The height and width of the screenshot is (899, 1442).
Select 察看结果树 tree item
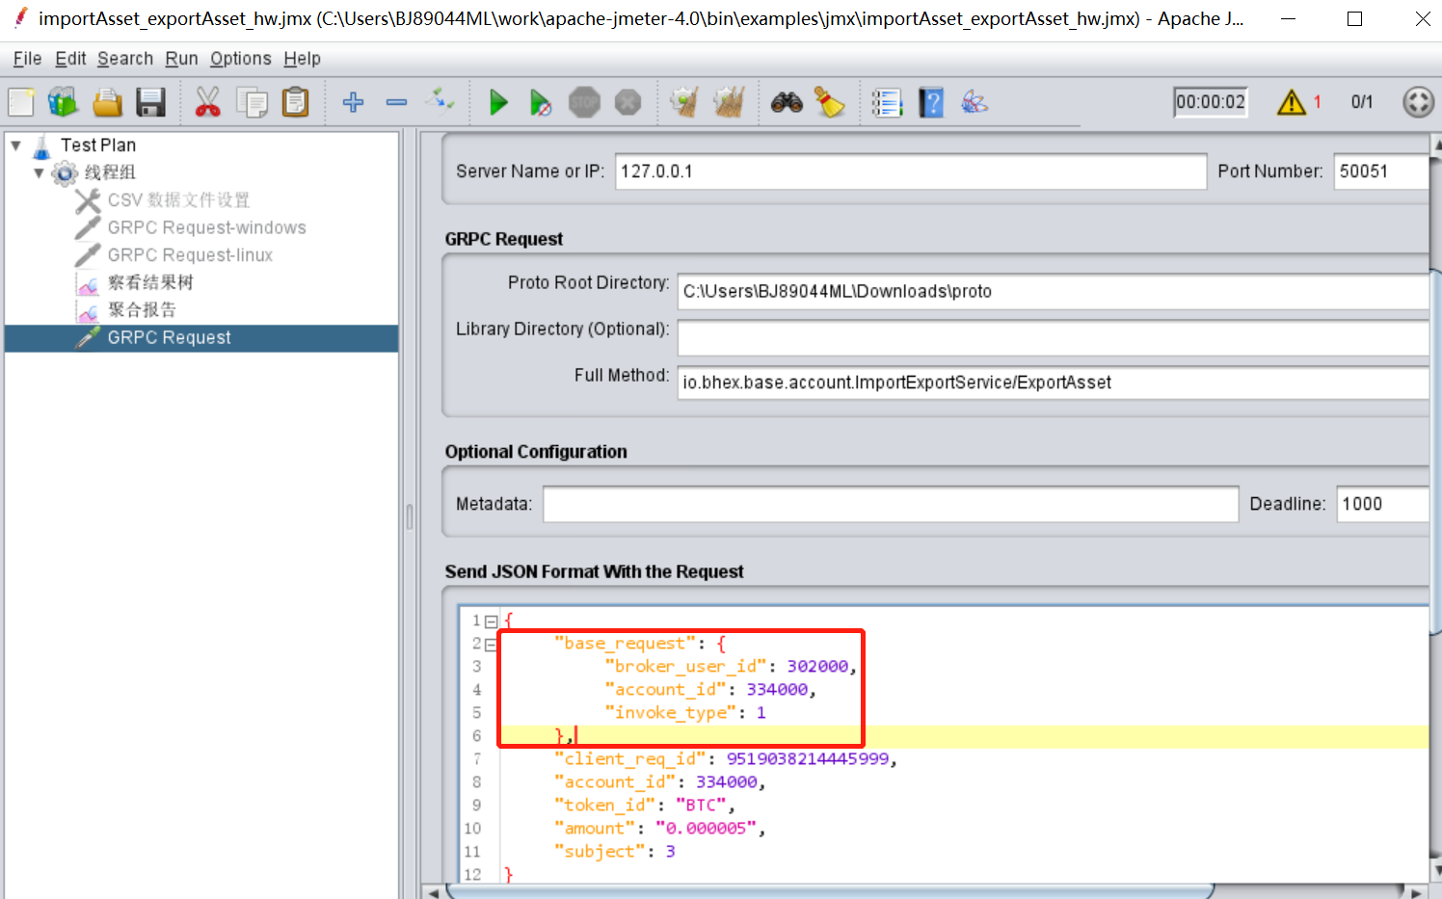[150, 283]
